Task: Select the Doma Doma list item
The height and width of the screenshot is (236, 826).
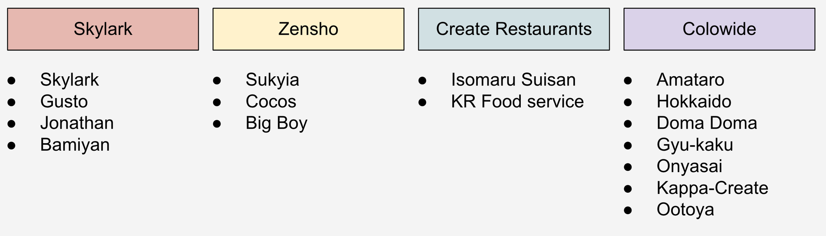Action: (x=707, y=123)
